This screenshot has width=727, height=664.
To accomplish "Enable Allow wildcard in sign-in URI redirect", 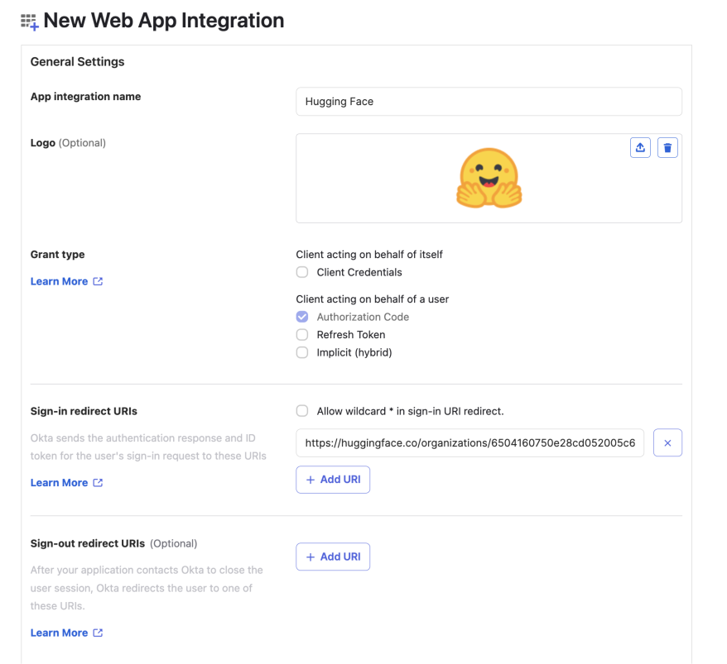I will (x=302, y=411).
